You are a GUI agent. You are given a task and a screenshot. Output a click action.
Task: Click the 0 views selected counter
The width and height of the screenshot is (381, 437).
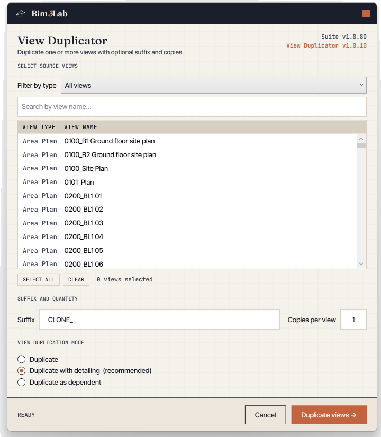tap(124, 279)
